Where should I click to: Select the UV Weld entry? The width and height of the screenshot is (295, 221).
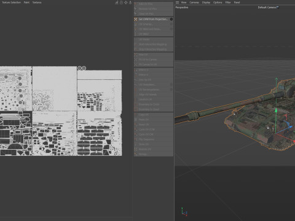[154, 34]
